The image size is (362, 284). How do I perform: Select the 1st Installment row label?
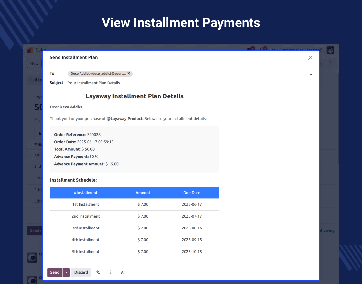86,204
